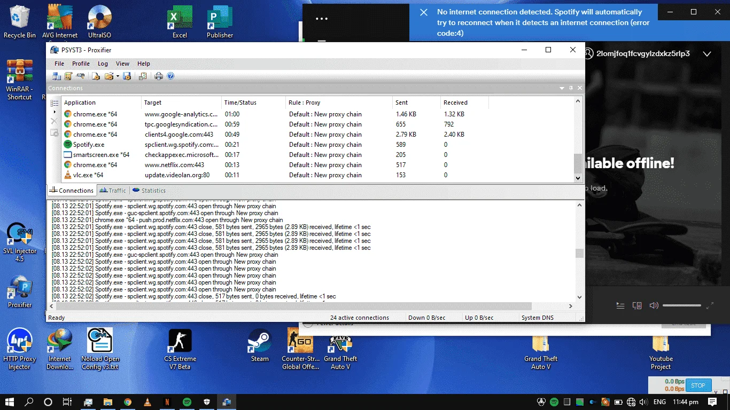
Task: Open the Steam desktop shortcut
Action: [x=260, y=345]
